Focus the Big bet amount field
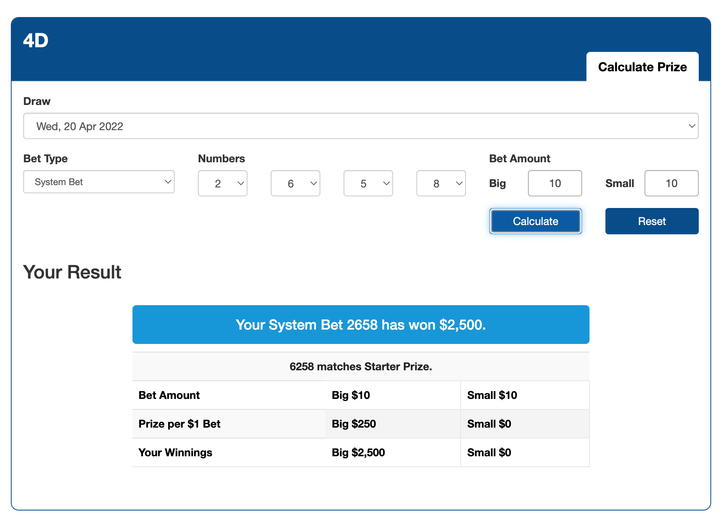722x519 pixels. (555, 184)
